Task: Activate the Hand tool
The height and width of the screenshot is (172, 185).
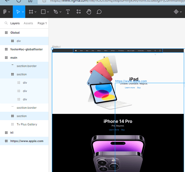Action: tap(89, 12)
